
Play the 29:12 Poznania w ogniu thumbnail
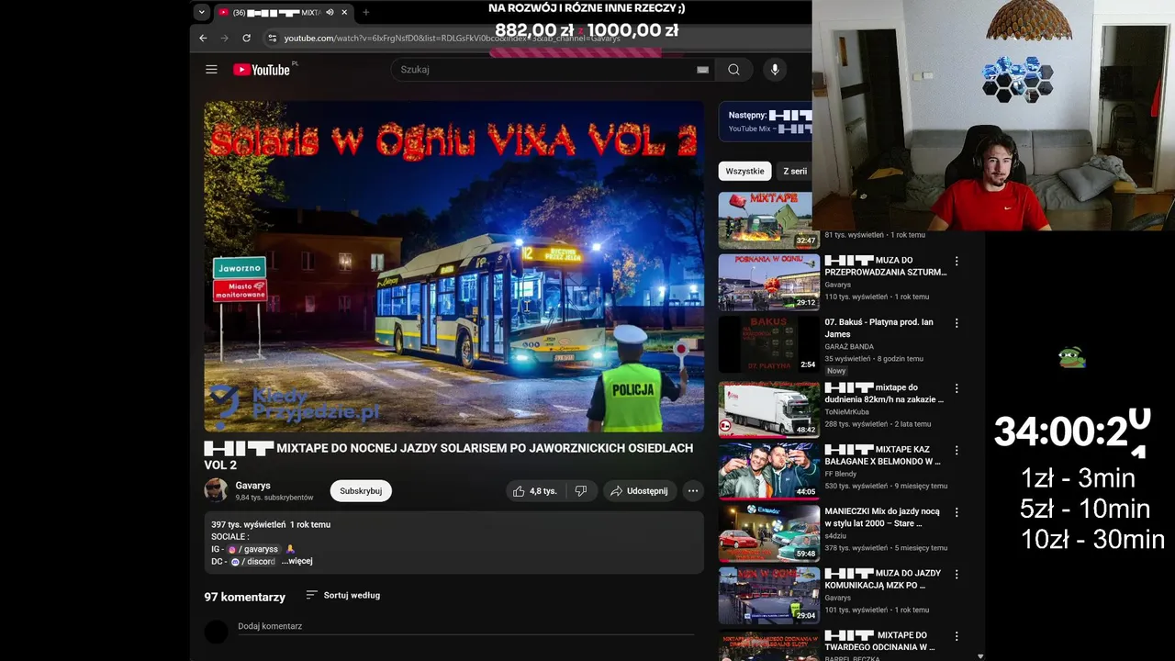point(768,282)
